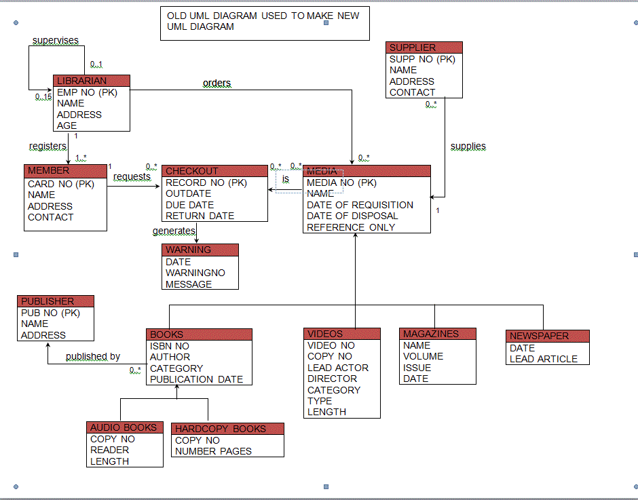Select the supplies association label
The width and height of the screenshot is (638, 500).
click(468, 146)
